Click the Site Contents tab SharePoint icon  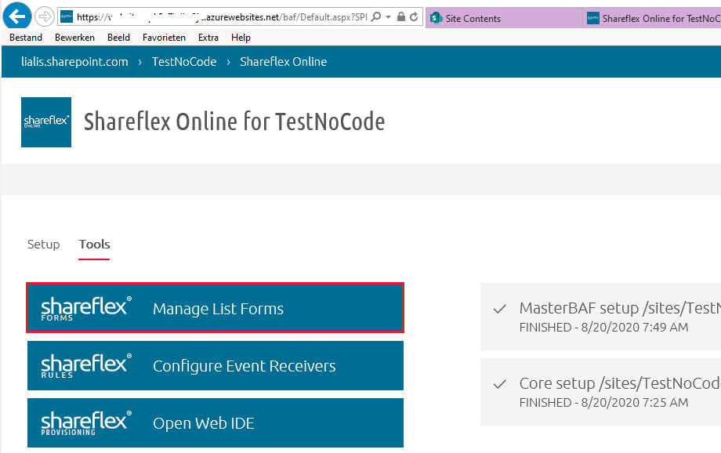pyautogui.click(x=436, y=18)
